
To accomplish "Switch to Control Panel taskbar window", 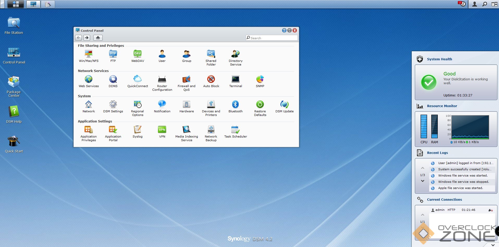I will [33, 4].
